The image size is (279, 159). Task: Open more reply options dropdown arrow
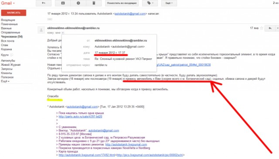(277, 28)
